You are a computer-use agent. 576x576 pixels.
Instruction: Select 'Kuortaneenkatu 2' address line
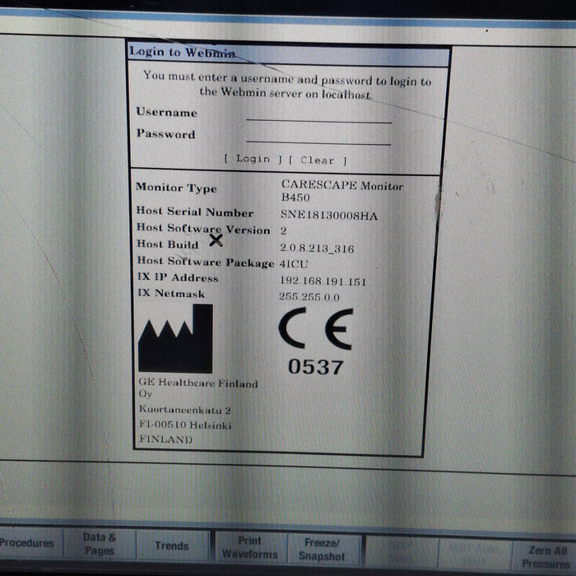pyautogui.click(x=185, y=410)
